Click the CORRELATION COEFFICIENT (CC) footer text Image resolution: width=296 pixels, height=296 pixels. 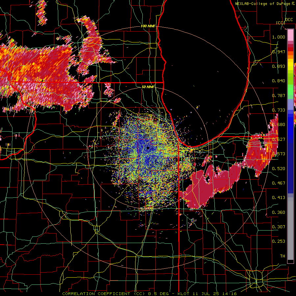pos(104,294)
